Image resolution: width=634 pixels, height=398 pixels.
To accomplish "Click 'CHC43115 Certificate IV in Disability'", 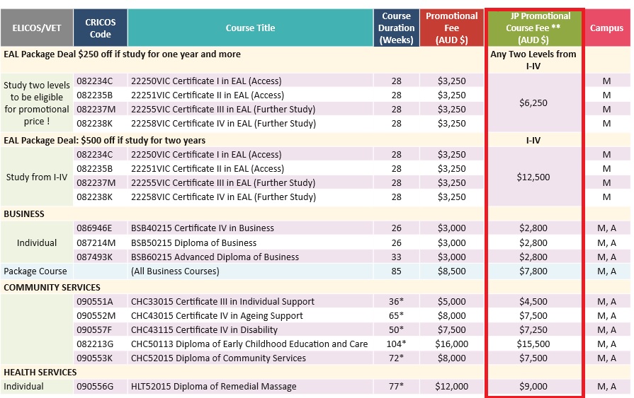I will coord(204,330).
